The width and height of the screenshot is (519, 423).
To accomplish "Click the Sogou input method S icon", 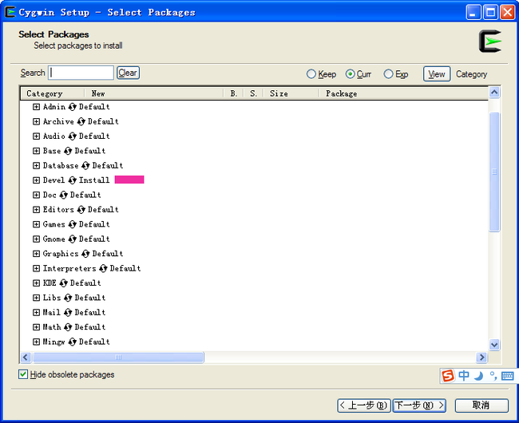I will point(448,376).
